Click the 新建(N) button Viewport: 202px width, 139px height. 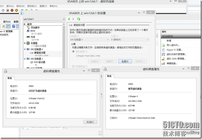[95, 62]
